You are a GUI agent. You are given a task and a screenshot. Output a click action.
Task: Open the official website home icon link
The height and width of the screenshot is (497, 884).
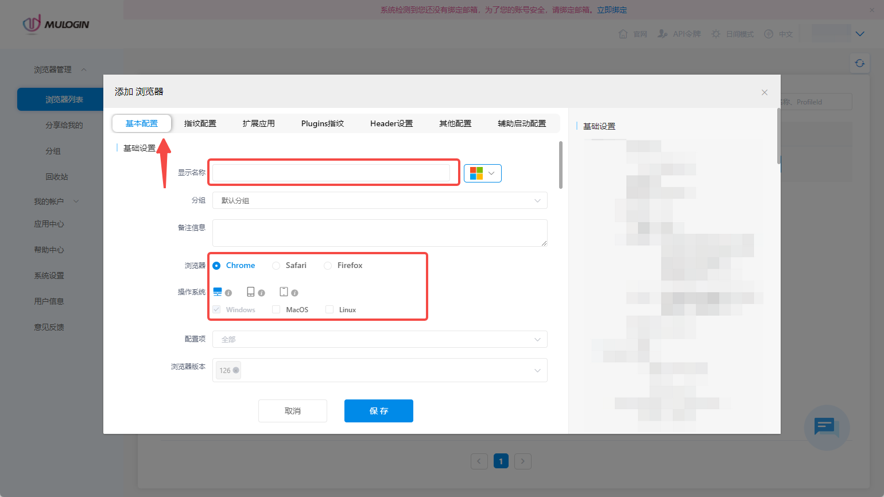pyautogui.click(x=633, y=34)
